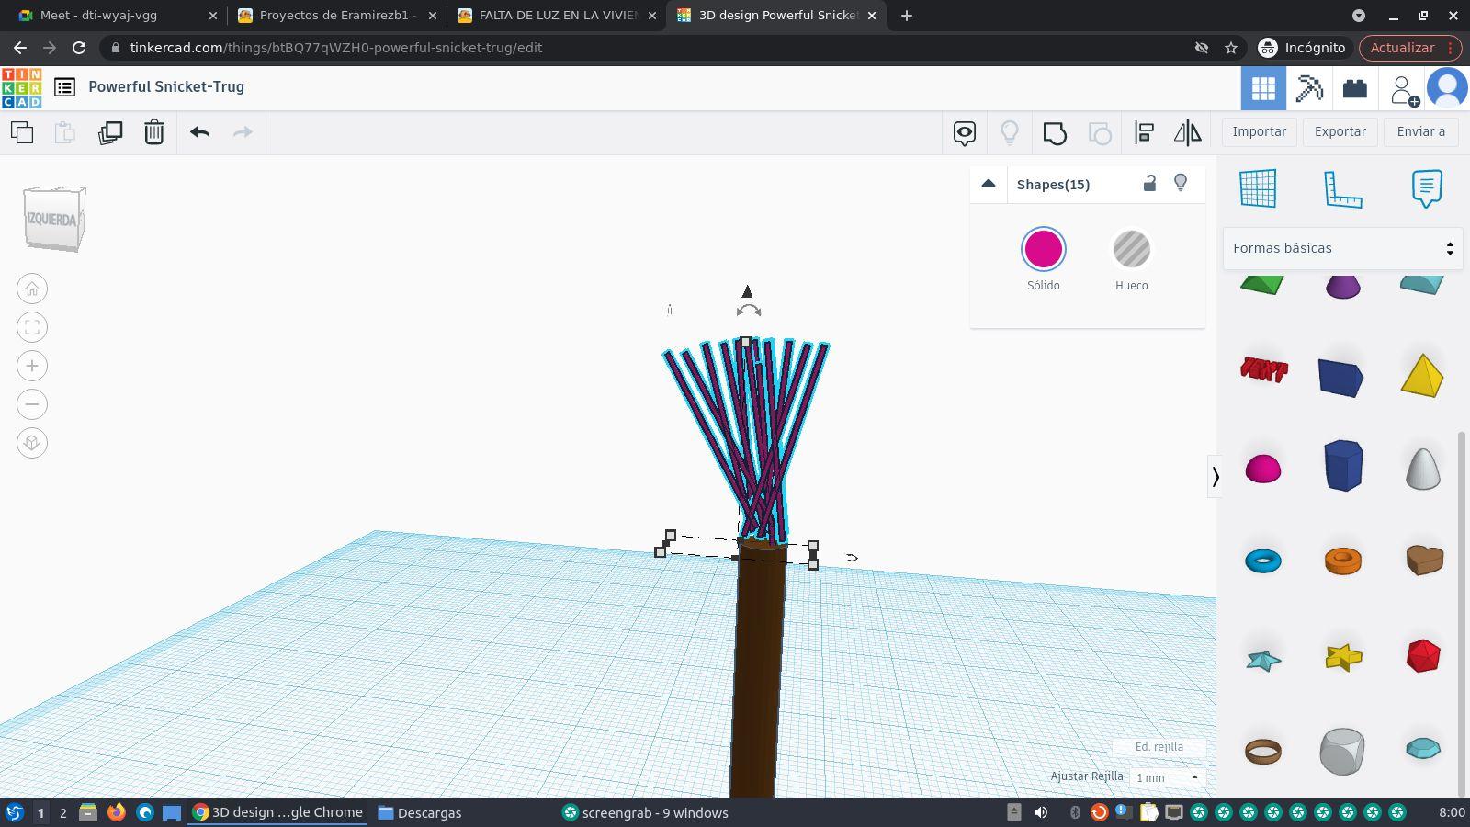Open the Mirror flip tool
1470x827 pixels.
coord(1188,133)
